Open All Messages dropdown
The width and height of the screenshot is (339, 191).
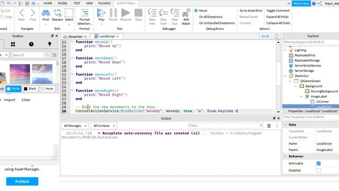75,126
